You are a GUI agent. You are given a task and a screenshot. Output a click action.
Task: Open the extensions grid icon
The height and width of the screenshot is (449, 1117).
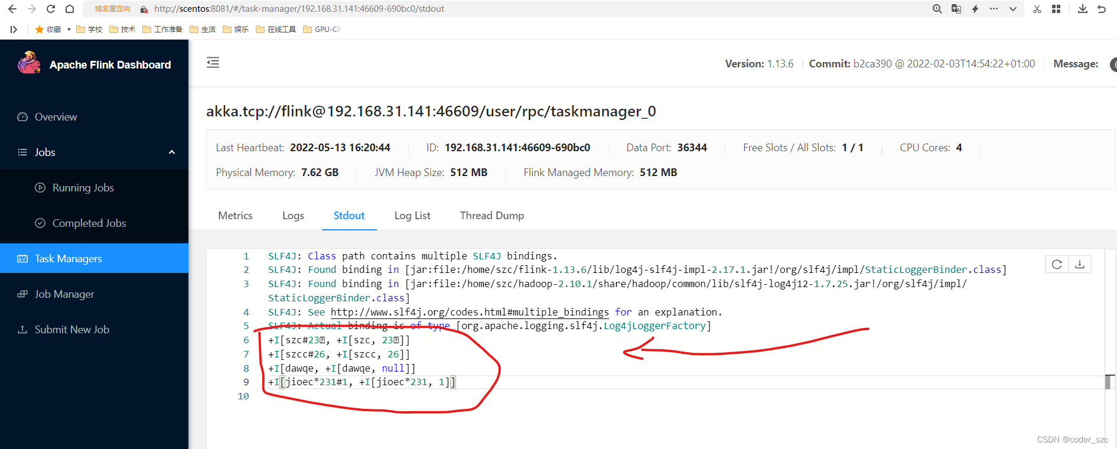[x=1056, y=9]
